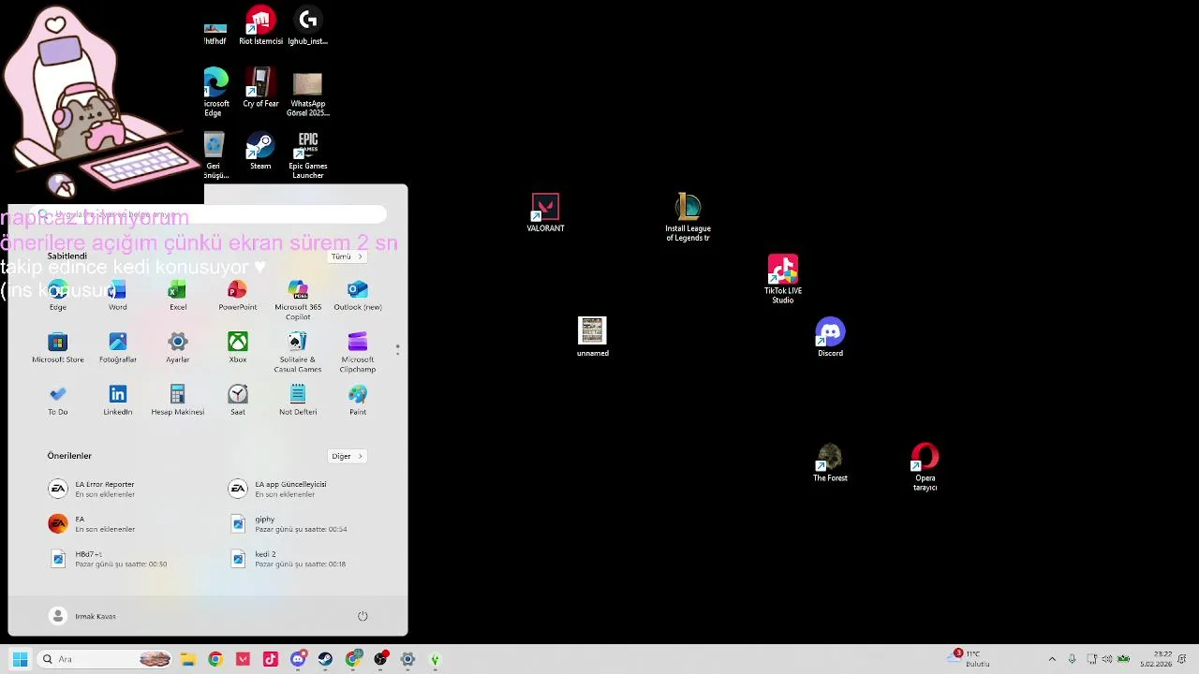
Task: Open Settings gear on the taskbar
Action: coord(407,659)
